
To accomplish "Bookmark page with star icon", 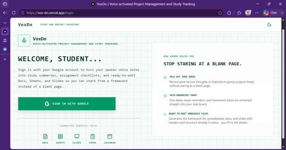I will coord(220,13).
